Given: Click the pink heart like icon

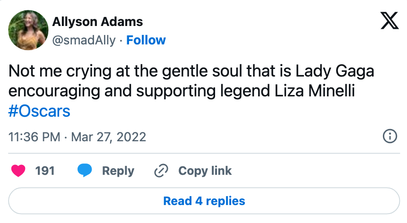Looking at the screenshot, I should 18,171.
